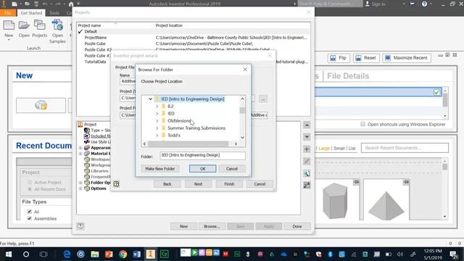Image resolution: width=464 pixels, height=261 pixels.
Task: Expand the Summer Training Submissions folder
Action: click(x=157, y=128)
